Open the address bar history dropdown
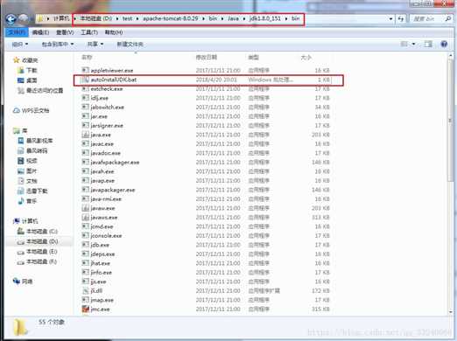Screen dimensions: 457x341 pos(390,18)
